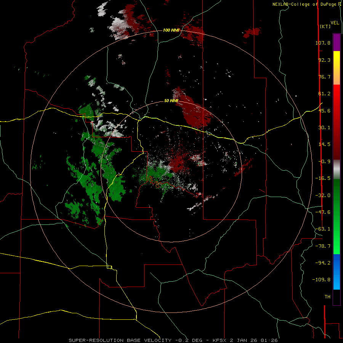Click the gray near-zero segment of color bar
The height and width of the screenshot is (343, 343).
click(337, 170)
